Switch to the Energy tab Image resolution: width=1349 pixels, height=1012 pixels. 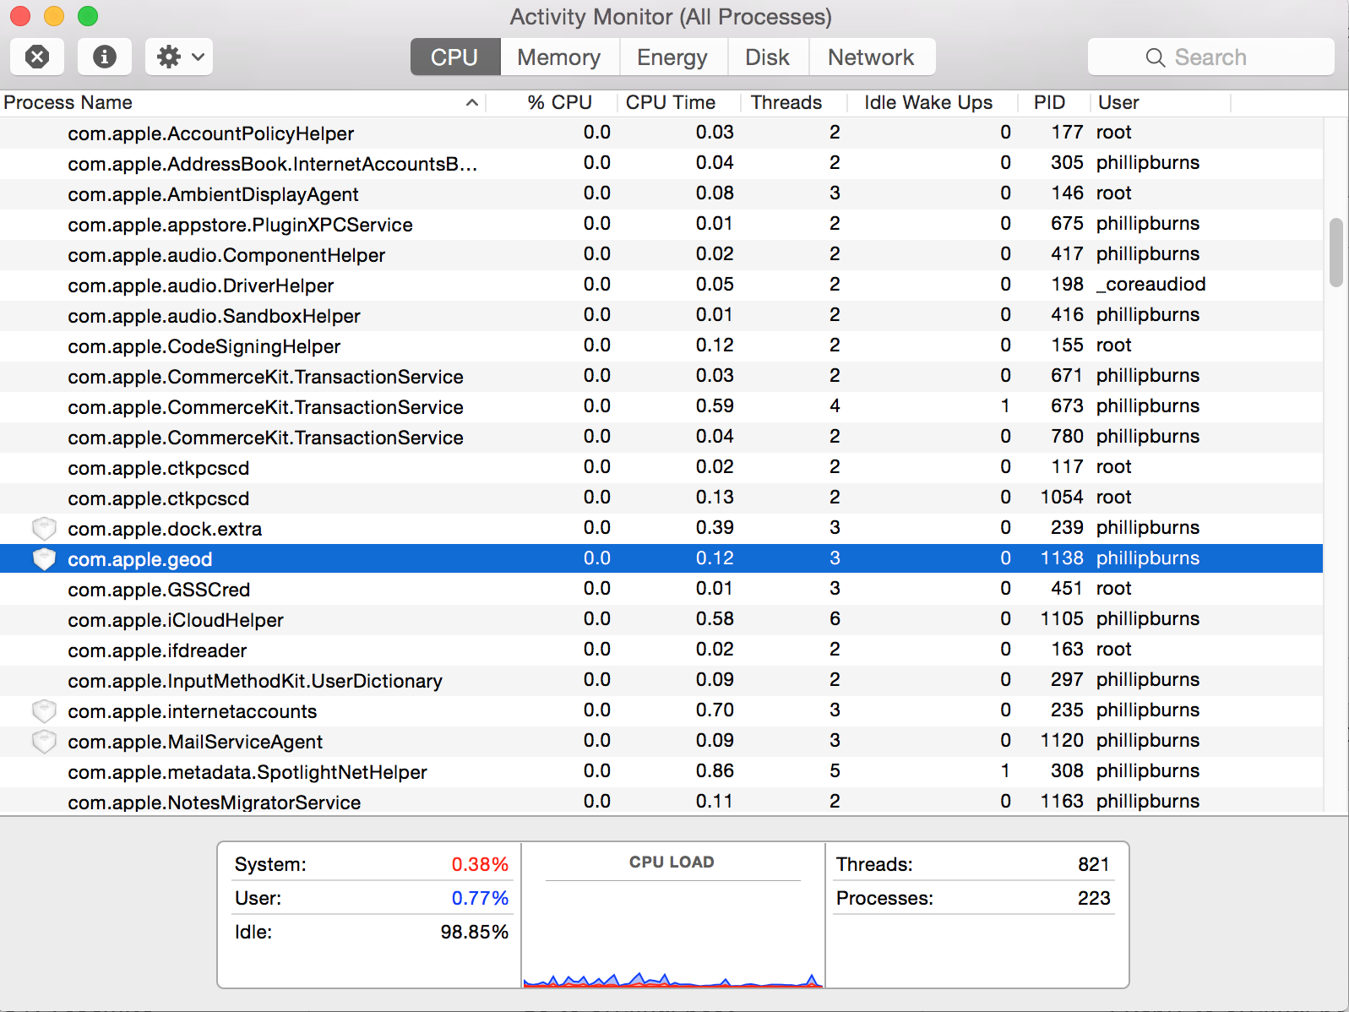(x=672, y=57)
